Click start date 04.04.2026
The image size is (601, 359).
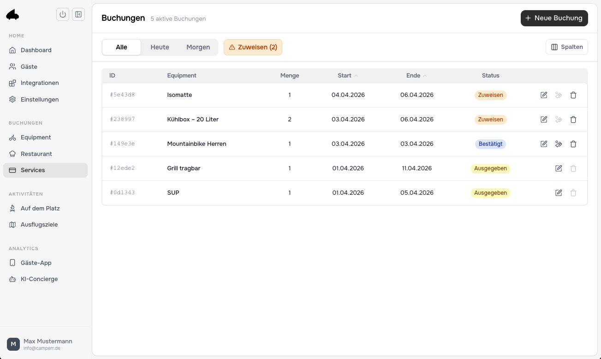[348, 95]
